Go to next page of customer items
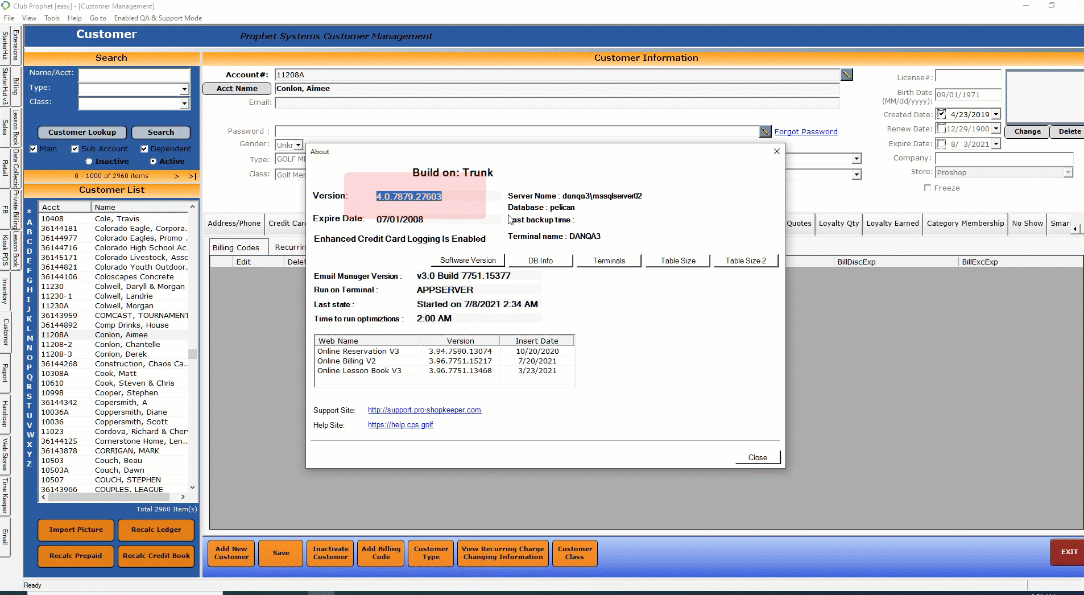The image size is (1084, 595). click(176, 176)
